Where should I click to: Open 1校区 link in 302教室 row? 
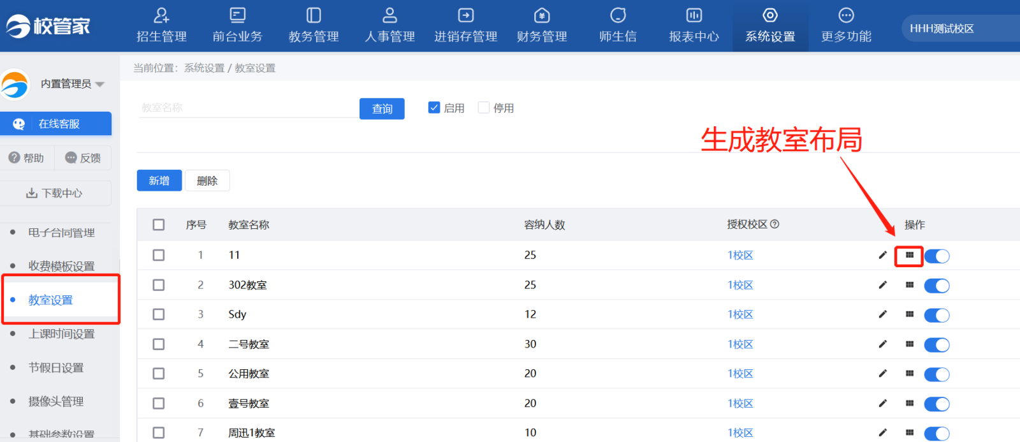(740, 285)
